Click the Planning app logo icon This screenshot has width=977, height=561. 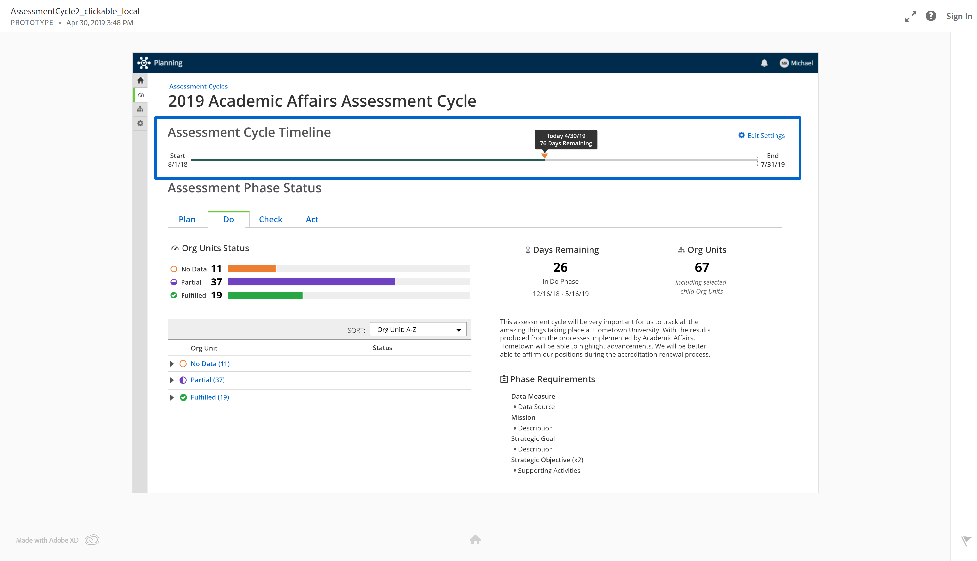(144, 62)
